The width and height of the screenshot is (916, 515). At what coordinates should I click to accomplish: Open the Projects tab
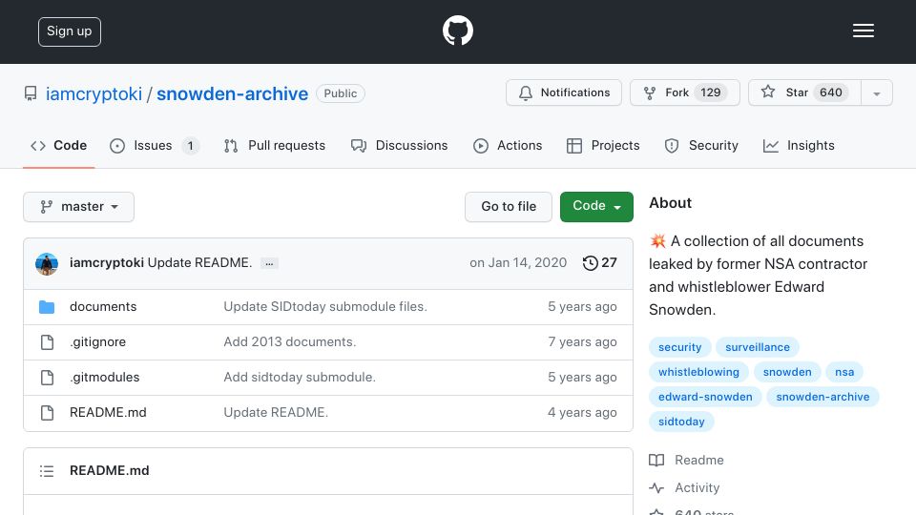pyautogui.click(x=603, y=145)
